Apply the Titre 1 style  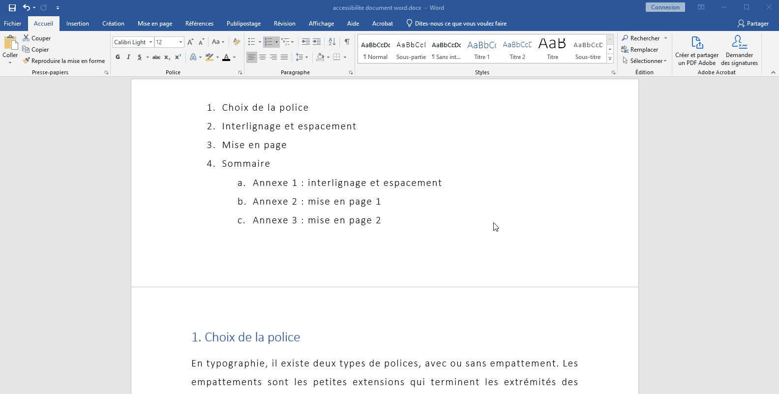482,49
